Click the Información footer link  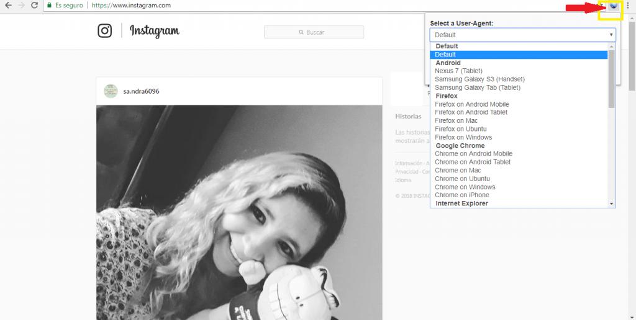point(409,163)
